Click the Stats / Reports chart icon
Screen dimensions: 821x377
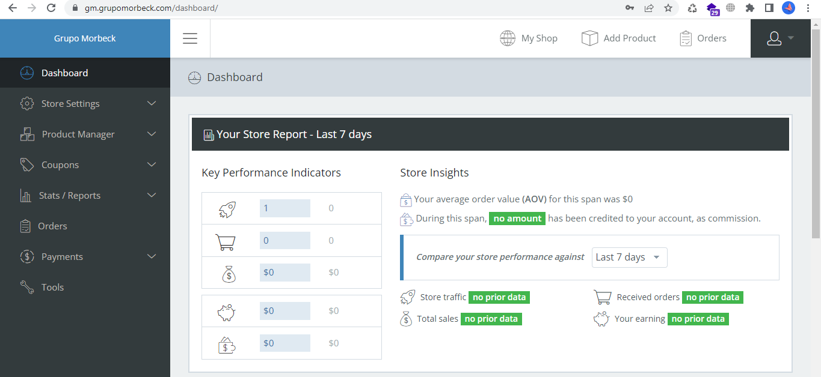coord(26,196)
